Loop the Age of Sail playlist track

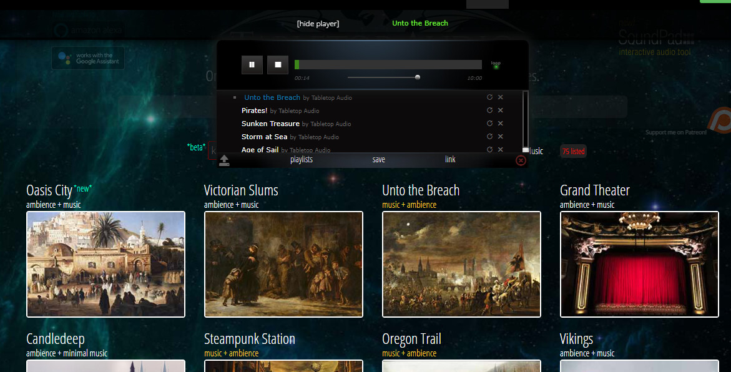[x=489, y=149]
